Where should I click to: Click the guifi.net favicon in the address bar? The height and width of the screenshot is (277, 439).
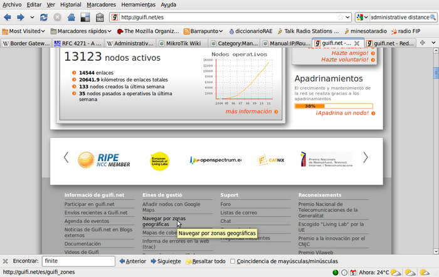[115, 18]
